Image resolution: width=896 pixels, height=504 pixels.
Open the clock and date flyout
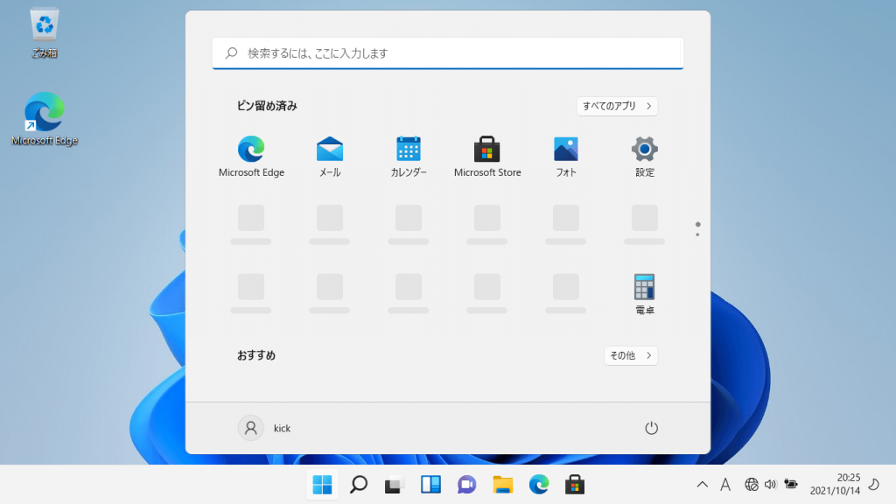coord(835,484)
